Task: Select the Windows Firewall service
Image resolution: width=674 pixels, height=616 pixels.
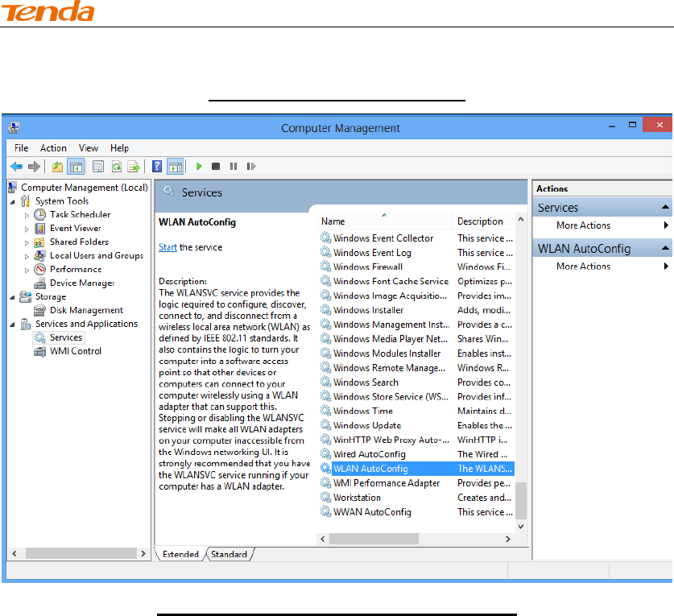Action: click(367, 267)
